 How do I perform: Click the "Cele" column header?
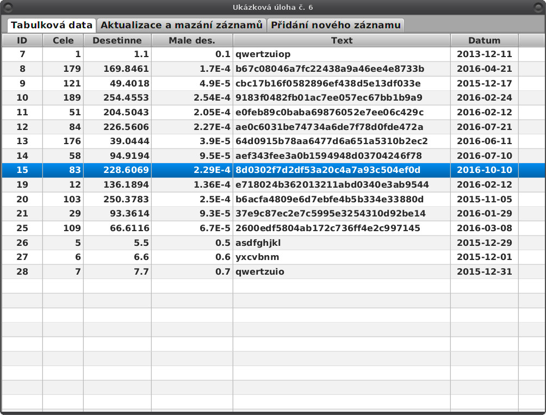[x=61, y=40]
